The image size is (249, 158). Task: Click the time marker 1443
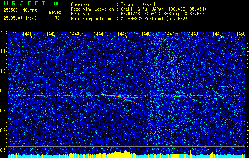pos(75,34)
